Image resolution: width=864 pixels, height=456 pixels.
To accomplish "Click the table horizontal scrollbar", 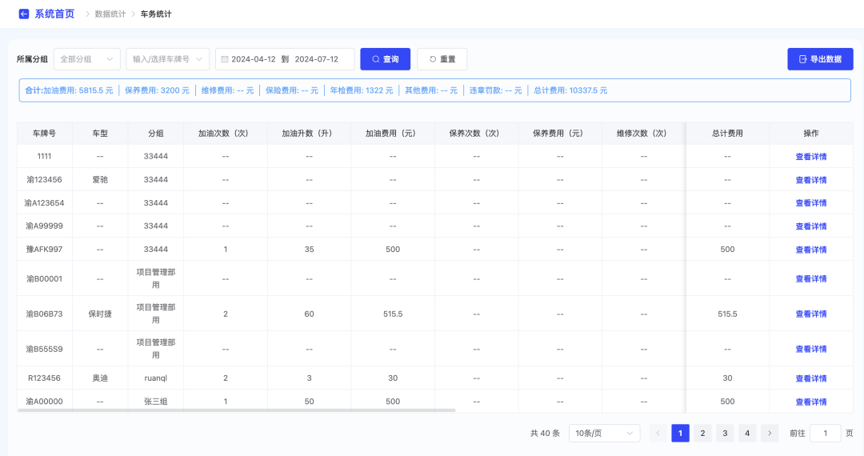I will point(236,410).
